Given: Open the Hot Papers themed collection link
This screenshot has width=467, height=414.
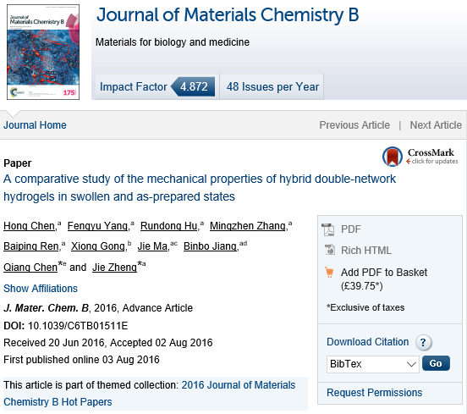Looking at the screenshot, I should [x=150, y=394].
